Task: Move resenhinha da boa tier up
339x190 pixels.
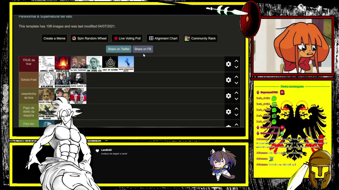Action: coord(236,93)
